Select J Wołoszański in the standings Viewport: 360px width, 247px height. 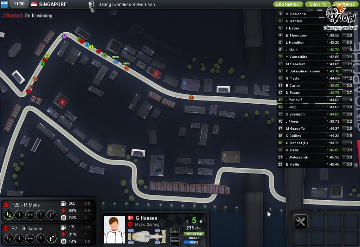coord(315,157)
